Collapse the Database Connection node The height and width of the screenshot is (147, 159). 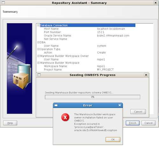coord(38,25)
